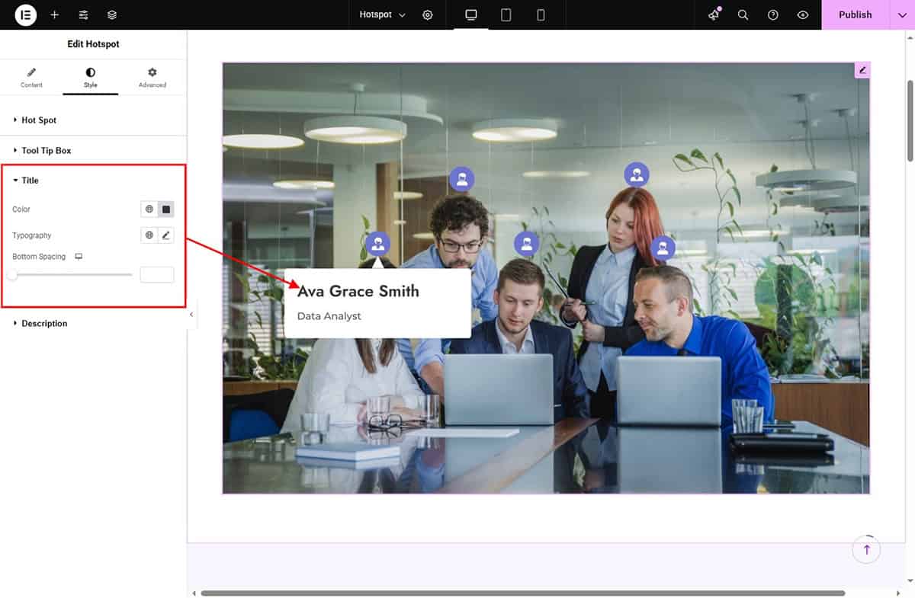Screen dimensions: 915x598
Task: Open the Add Element plus icon
Action: pyautogui.click(x=55, y=14)
